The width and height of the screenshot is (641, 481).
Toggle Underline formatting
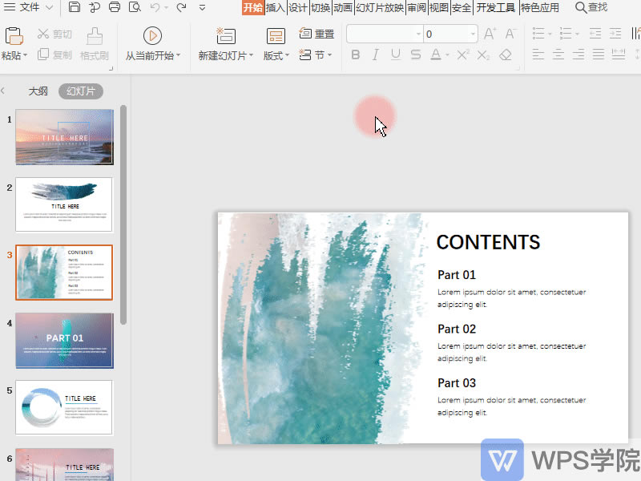click(x=396, y=55)
